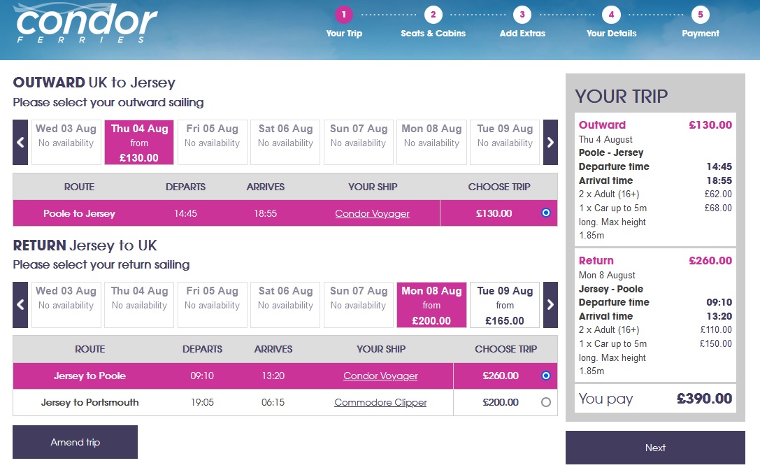Show later return dates with right arrow
This screenshot has width=760, height=470.
pyautogui.click(x=550, y=305)
